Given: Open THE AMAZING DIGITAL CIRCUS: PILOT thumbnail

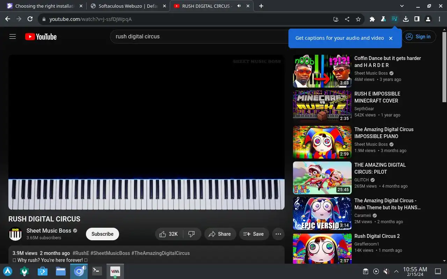Looking at the screenshot, I should click(322, 178).
